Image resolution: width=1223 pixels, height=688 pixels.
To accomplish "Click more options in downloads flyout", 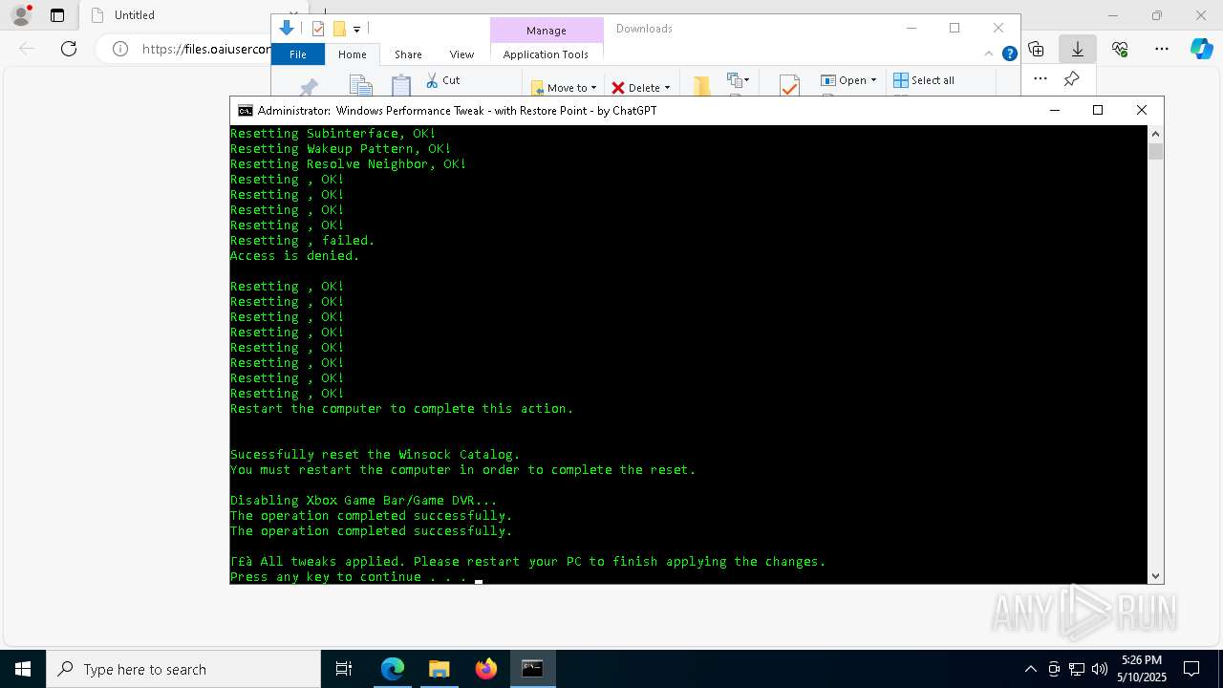I will (x=1041, y=79).
